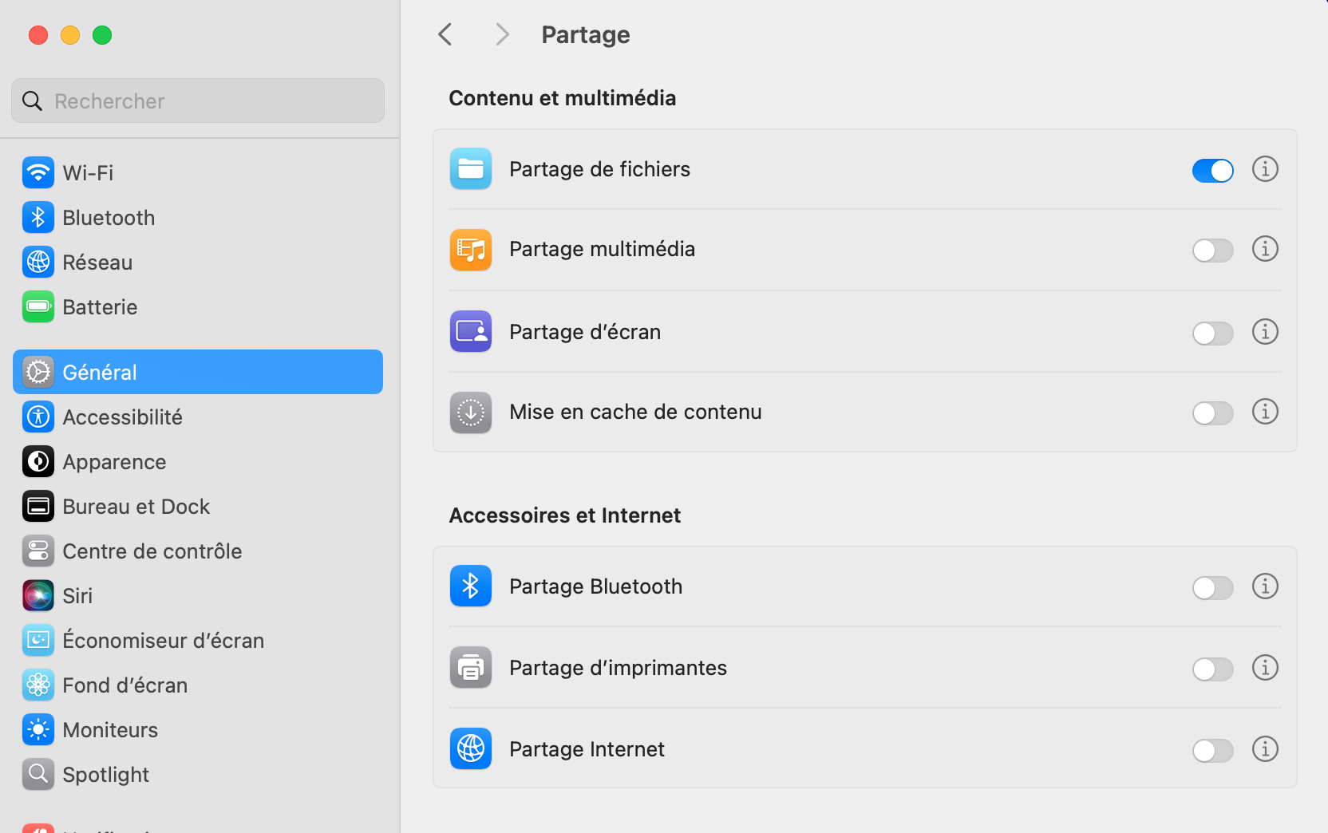Show info for Partage Internet
Viewport: 1328px width, 833px height.
click(x=1265, y=748)
